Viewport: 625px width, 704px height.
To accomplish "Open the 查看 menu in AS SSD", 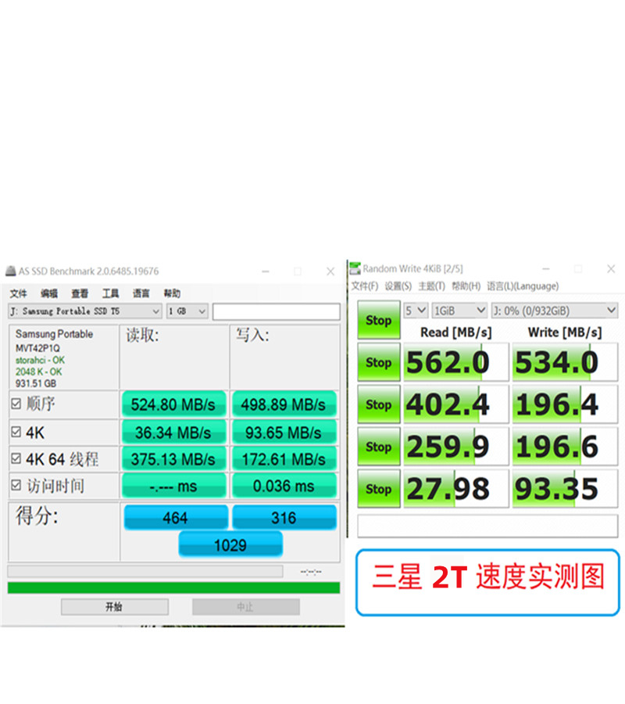I will pos(80,293).
